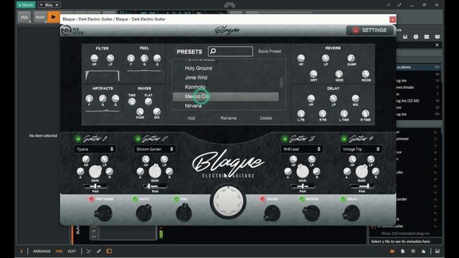Click the preset list scrollbar handle

tap(281, 82)
